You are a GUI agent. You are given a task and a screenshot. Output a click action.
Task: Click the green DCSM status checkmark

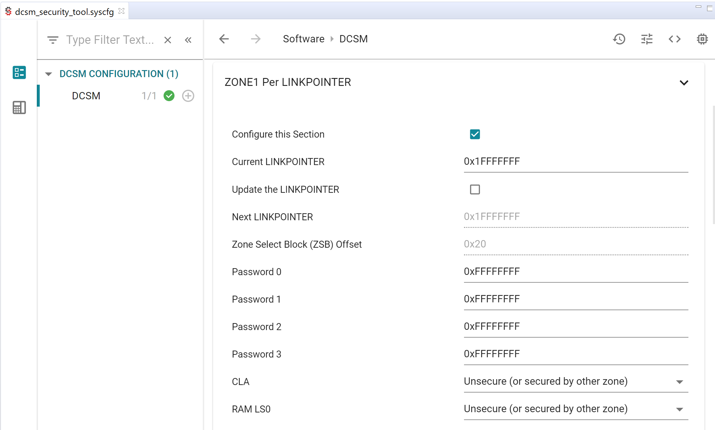169,96
